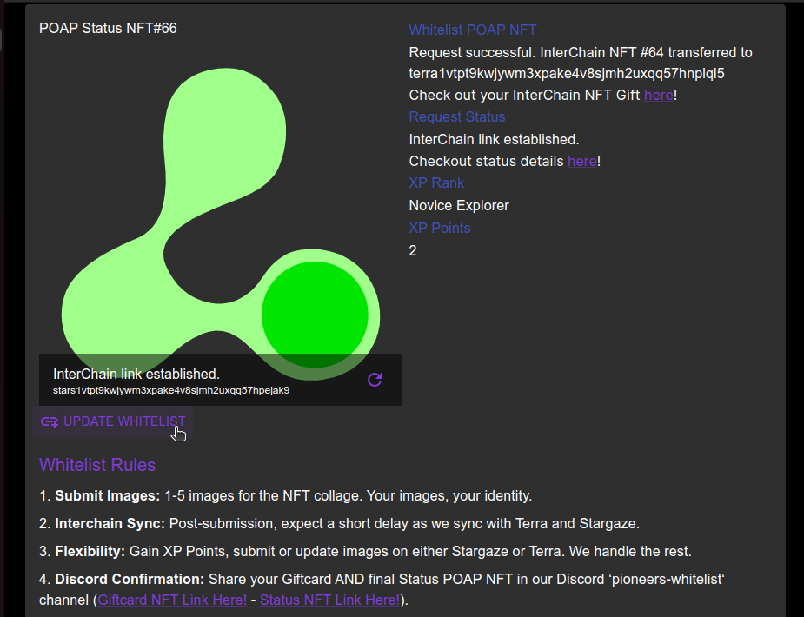
Task: Click the 'Novice Explorer' rank text
Action: click(x=459, y=206)
